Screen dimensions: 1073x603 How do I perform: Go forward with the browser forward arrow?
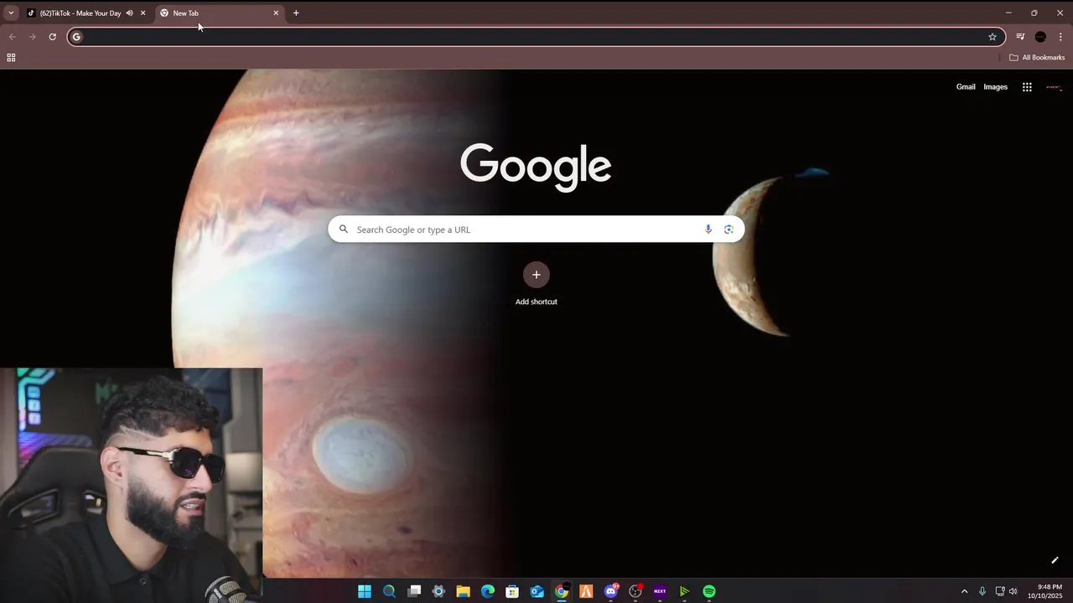[32, 37]
